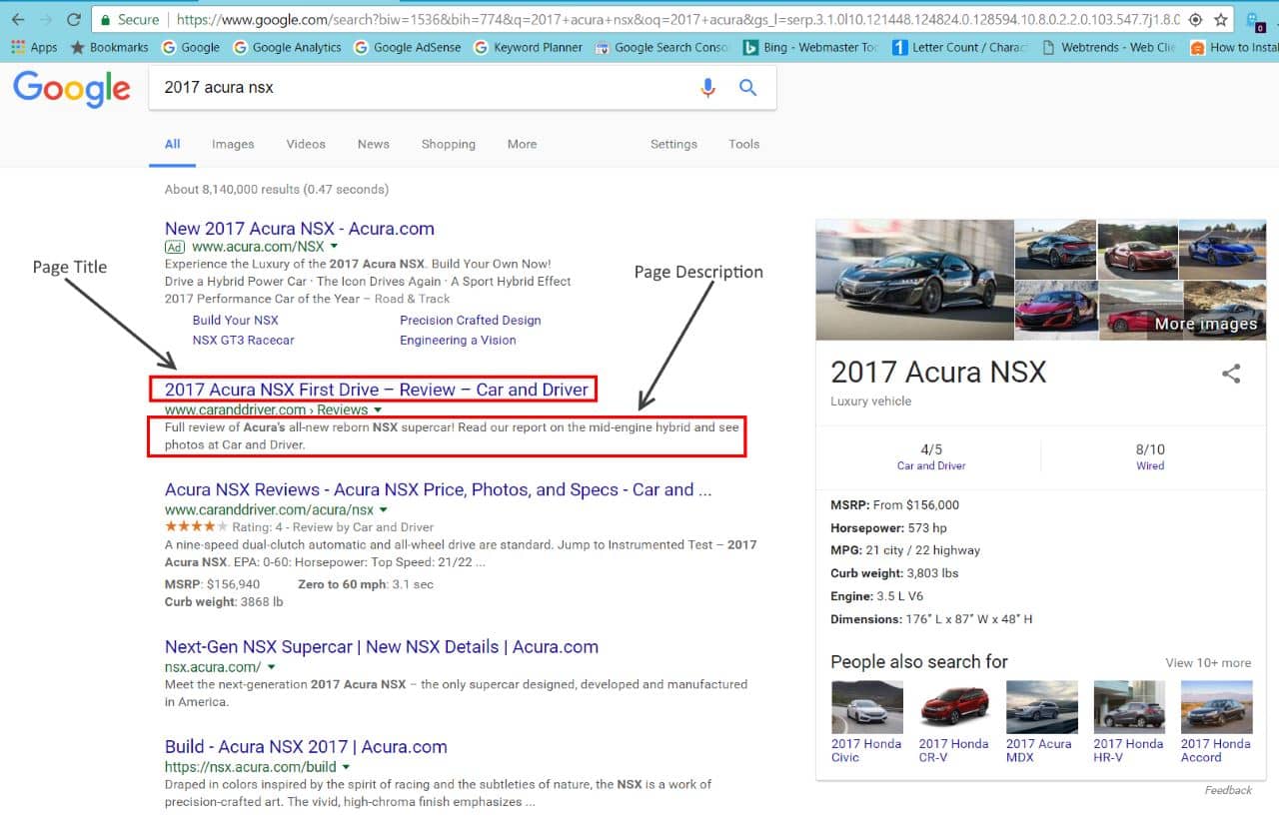The image size is (1279, 818).
Task: Click the blue search magnifier button
Action: click(x=747, y=88)
